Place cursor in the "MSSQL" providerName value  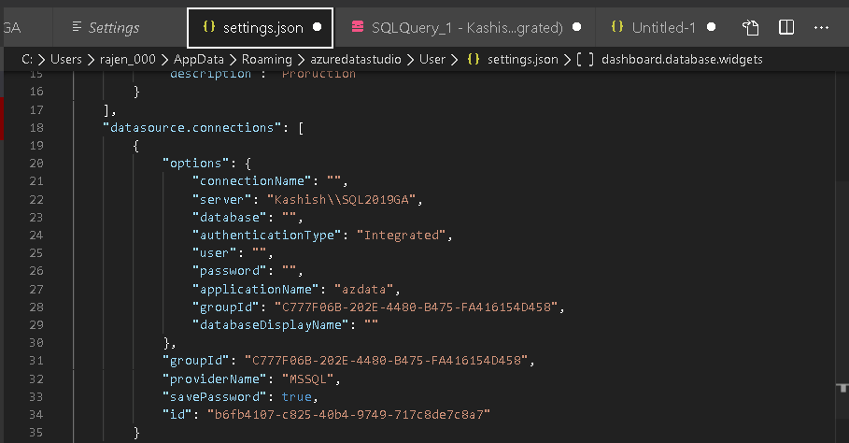click(309, 379)
